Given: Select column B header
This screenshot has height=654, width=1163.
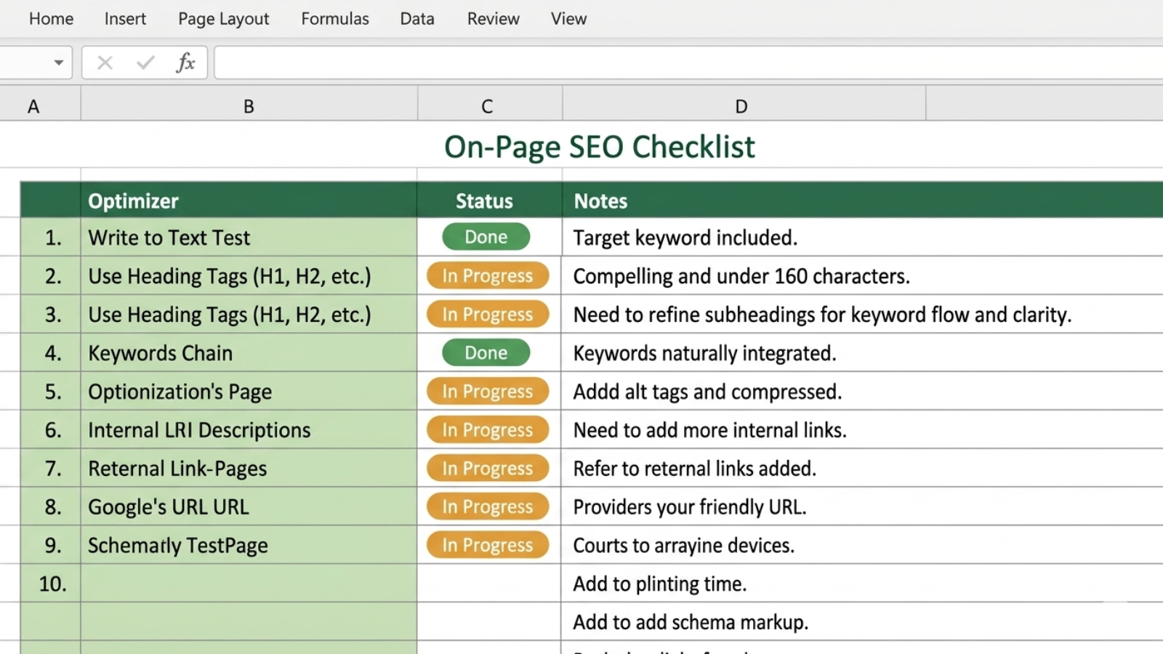Looking at the screenshot, I should pos(249,106).
